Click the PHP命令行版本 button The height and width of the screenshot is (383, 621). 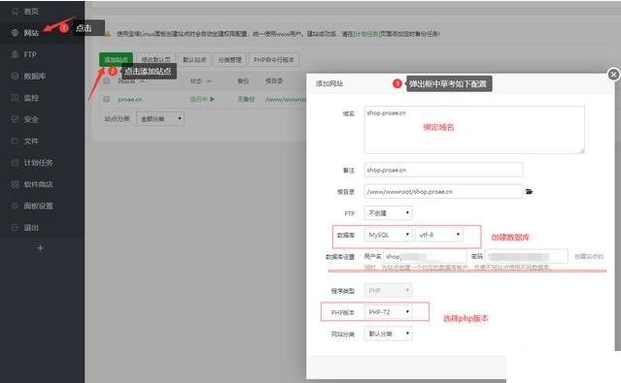click(274, 60)
